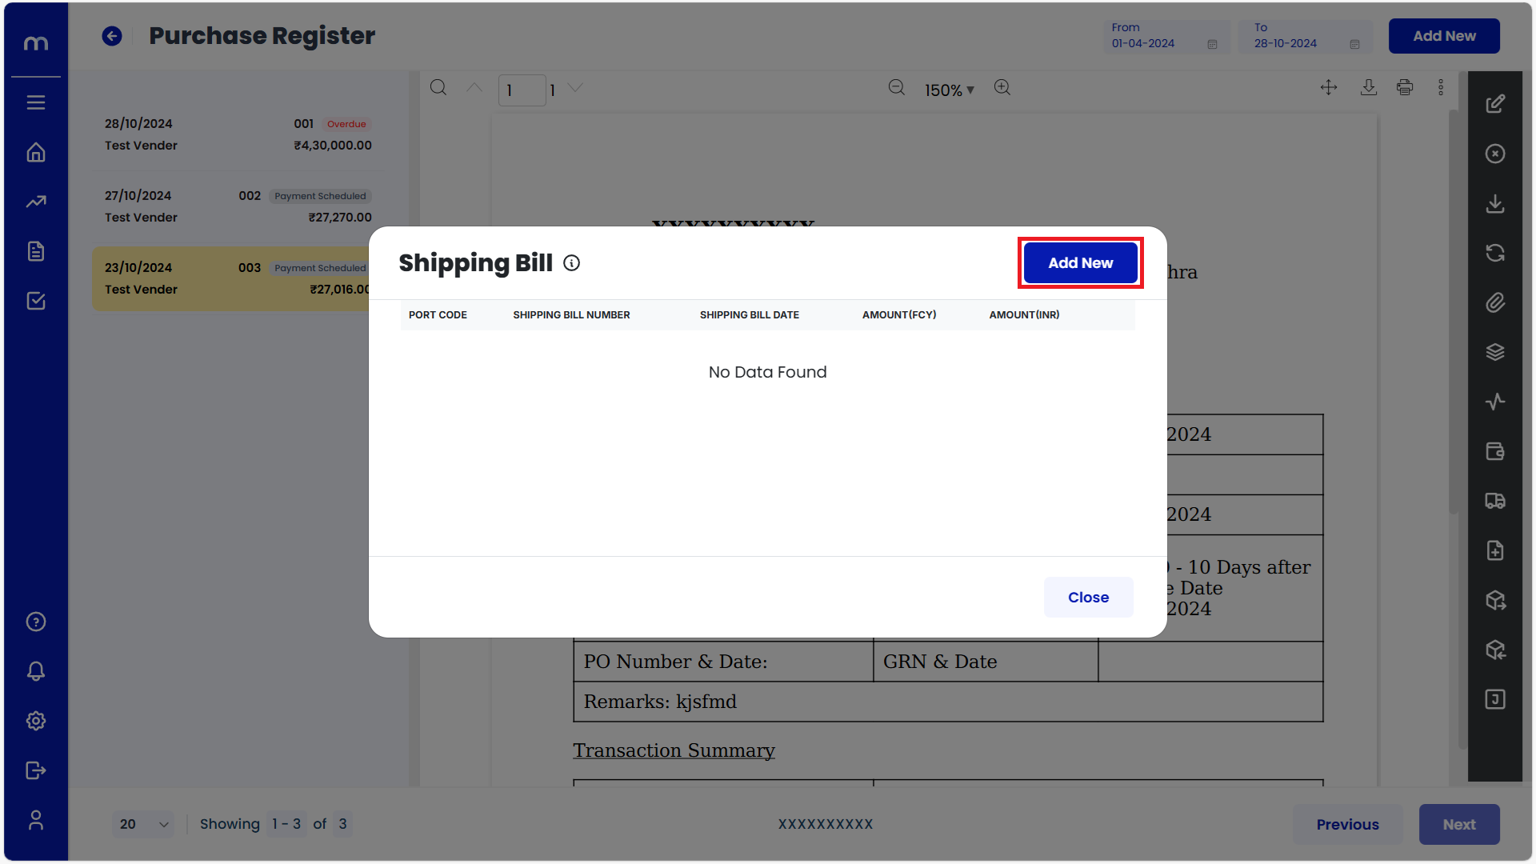Open the 20 rows per page dropdown
This screenshot has height=864, width=1536.
pos(143,824)
